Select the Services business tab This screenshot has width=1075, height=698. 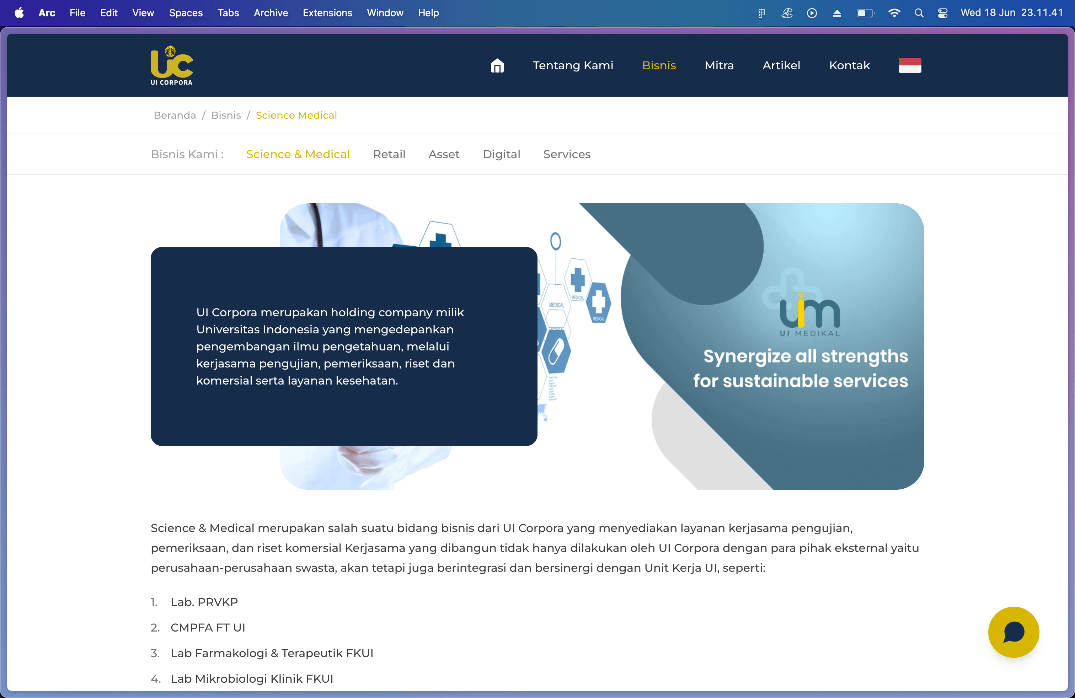566,154
